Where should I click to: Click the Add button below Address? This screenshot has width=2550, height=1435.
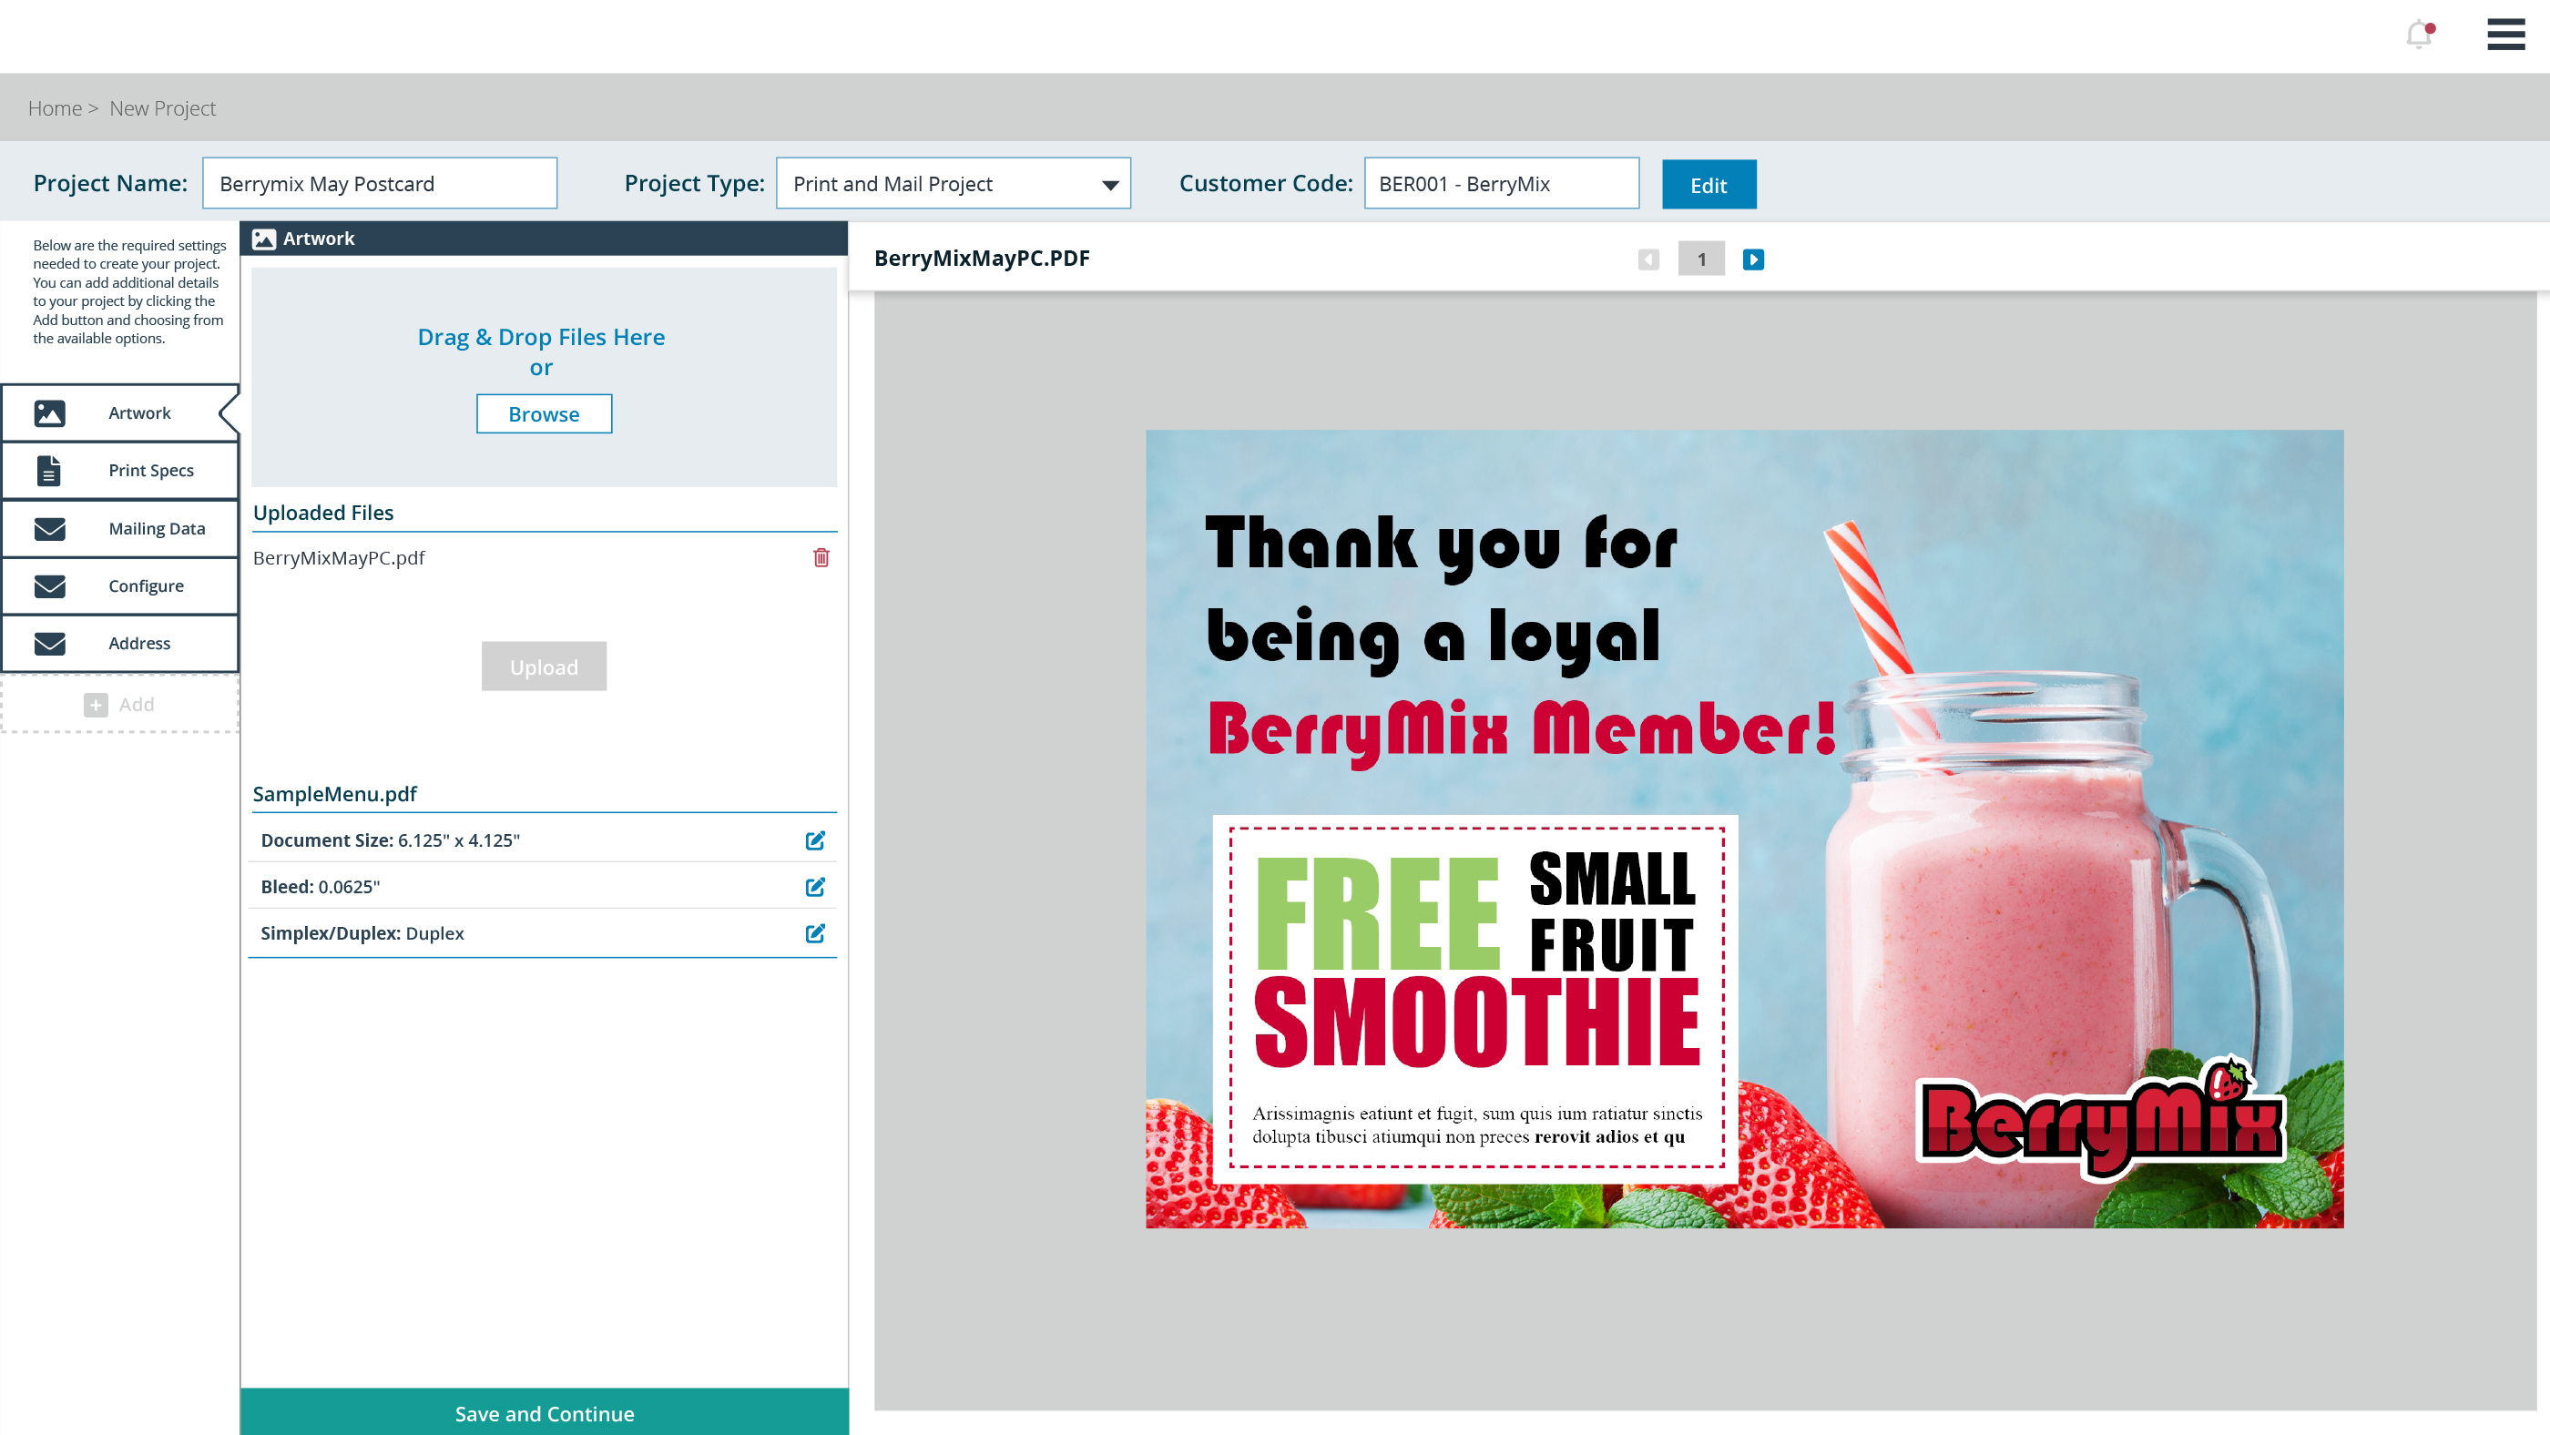coord(119,704)
